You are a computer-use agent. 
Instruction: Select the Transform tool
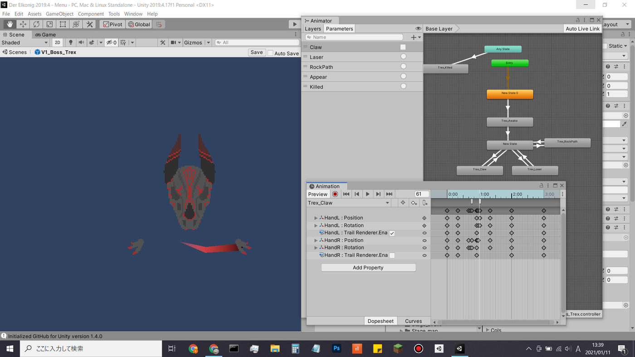76,24
